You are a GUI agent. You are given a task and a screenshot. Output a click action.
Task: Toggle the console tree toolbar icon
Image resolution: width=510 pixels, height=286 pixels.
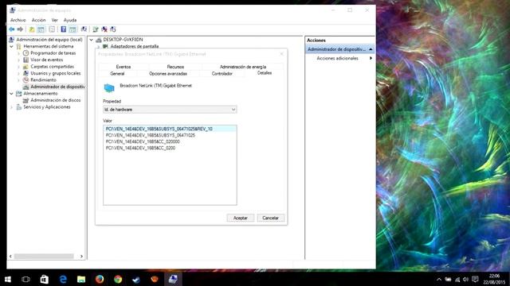coord(41,29)
